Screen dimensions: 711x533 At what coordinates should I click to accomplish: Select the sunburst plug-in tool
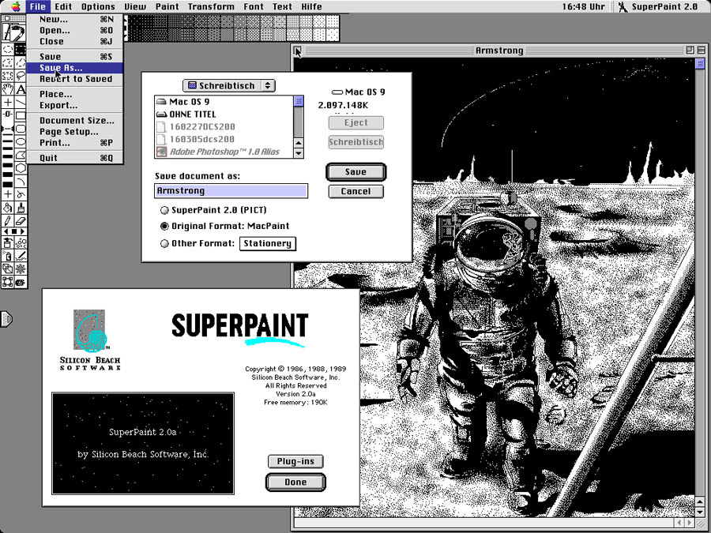click(x=21, y=268)
